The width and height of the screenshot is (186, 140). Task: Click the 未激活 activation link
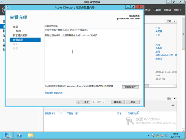click(159, 59)
